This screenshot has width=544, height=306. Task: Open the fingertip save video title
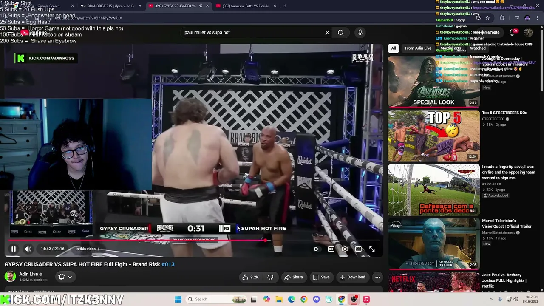click(x=508, y=172)
